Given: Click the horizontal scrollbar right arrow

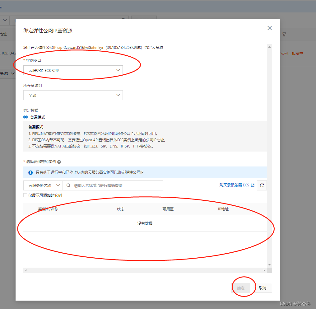Looking at the screenshot, I should coord(264,270).
